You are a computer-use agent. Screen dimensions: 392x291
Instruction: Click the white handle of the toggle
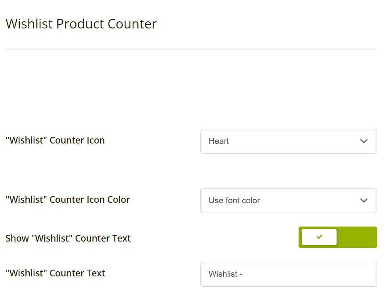[x=319, y=237]
